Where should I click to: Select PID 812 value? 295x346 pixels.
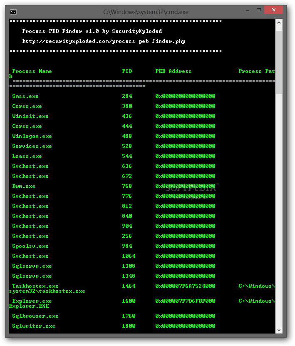[x=127, y=206]
